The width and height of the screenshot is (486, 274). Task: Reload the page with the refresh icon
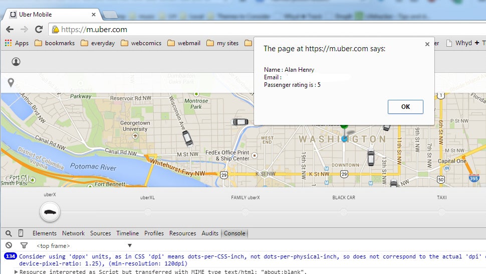click(39, 30)
